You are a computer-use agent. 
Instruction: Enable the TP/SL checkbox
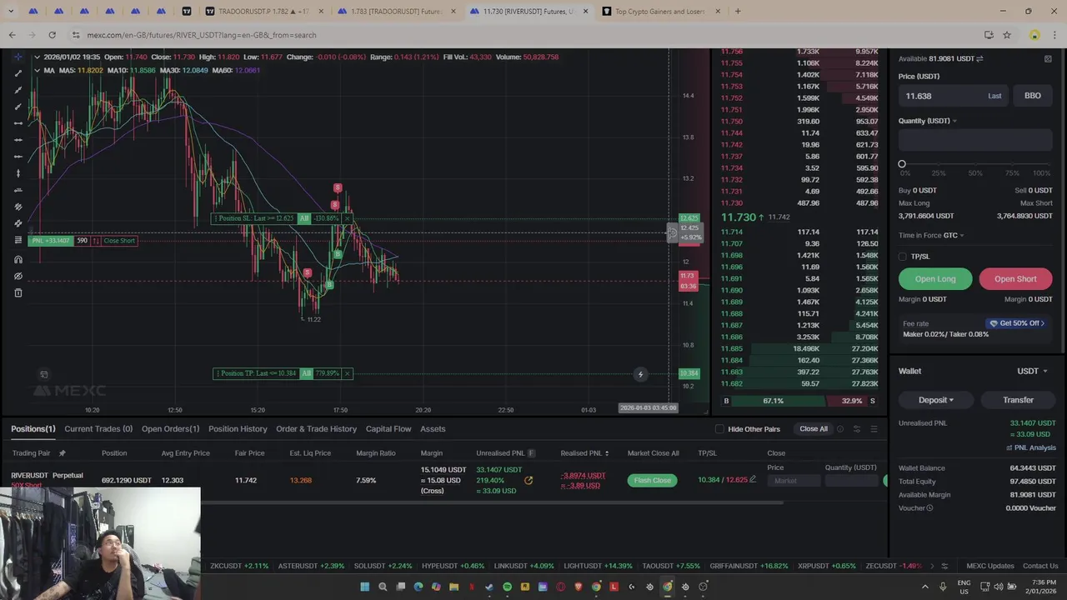click(x=903, y=257)
